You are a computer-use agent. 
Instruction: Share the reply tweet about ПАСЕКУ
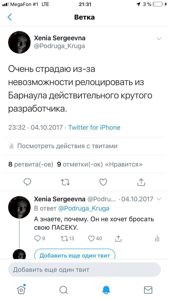pyautogui.click(x=118, y=238)
